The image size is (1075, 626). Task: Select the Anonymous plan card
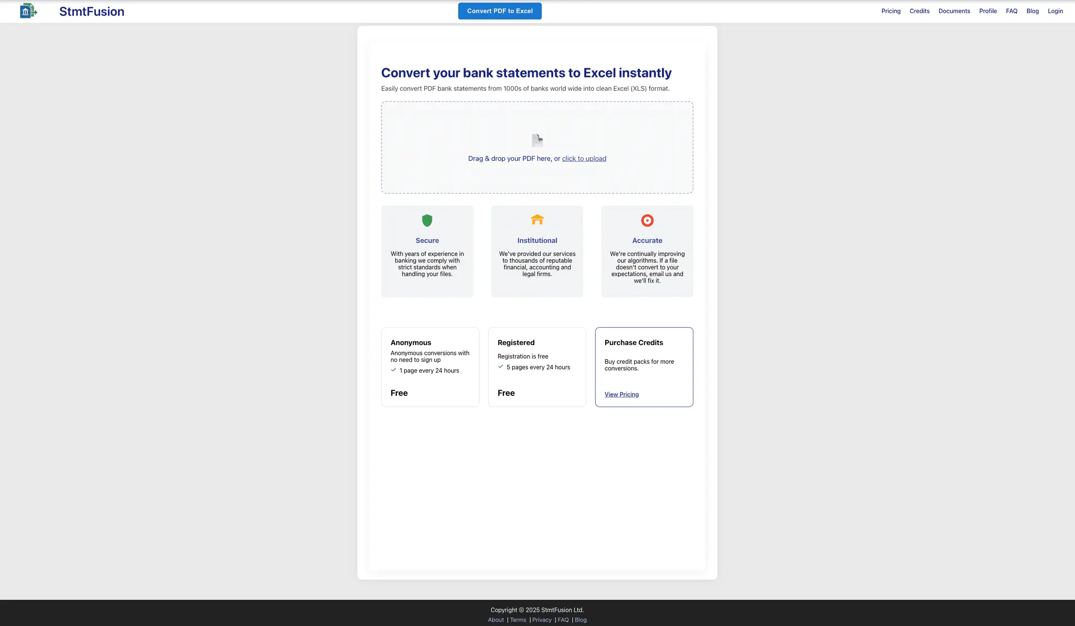(430, 367)
